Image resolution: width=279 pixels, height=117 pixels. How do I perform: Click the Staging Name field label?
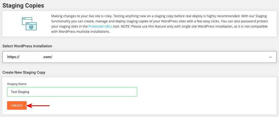pyautogui.click(x=17, y=84)
